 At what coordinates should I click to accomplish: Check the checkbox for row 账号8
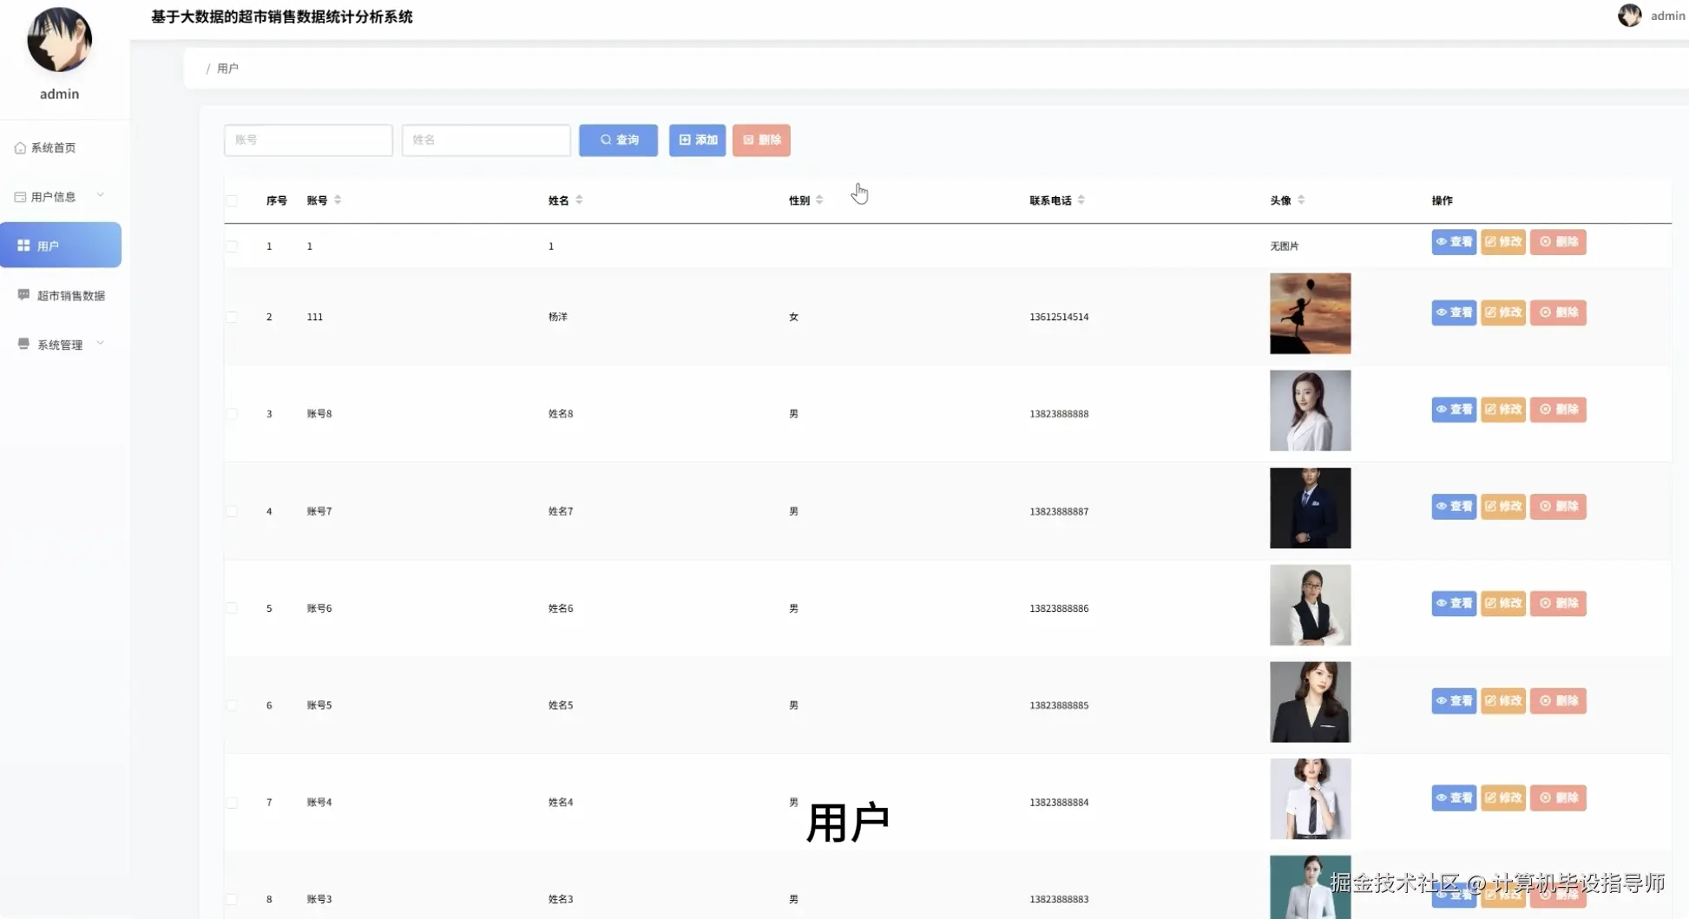point(232,414)
